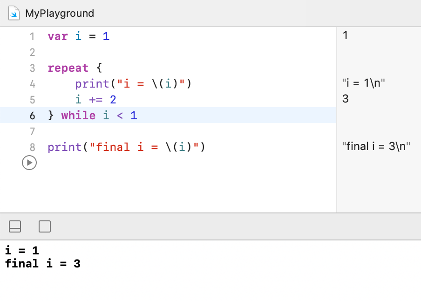Image resolution: width=421 pixels, height=301 pixels.
Task: Run the playground using the play button
Action: pyautogui.click(x=29, y=163)
